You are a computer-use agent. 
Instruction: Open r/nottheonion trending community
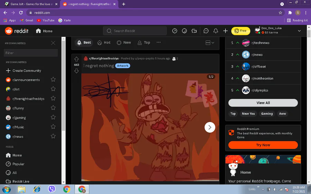click(263, 78)
